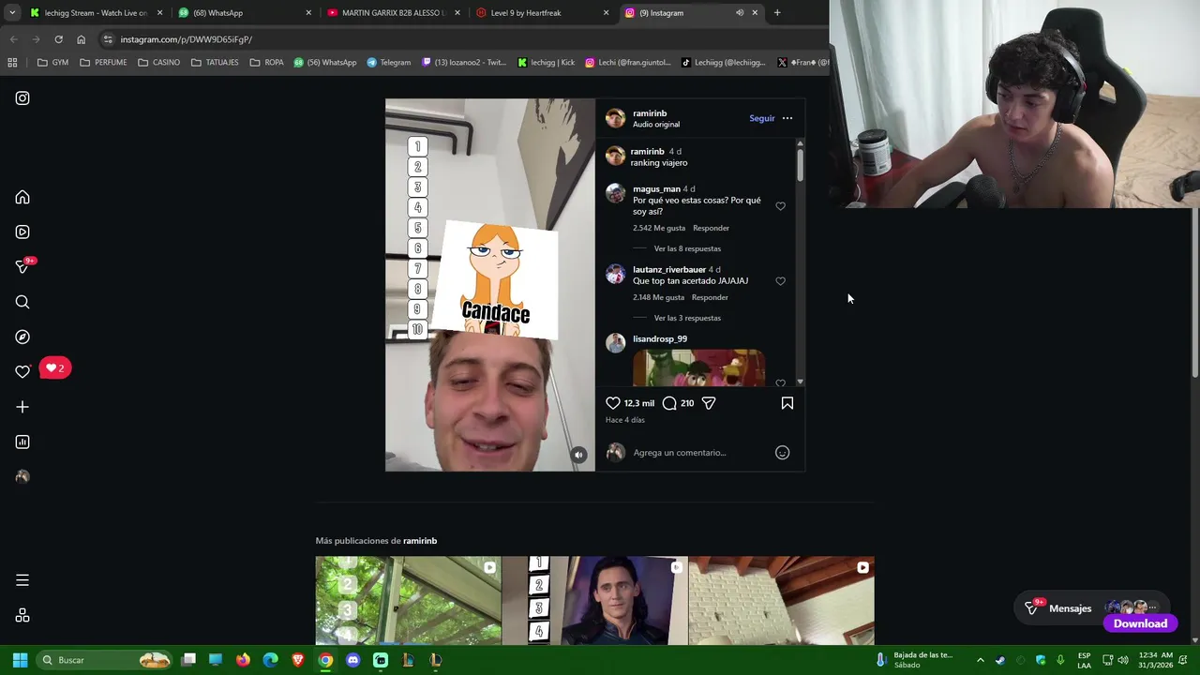Image resolution: width=1200 pixels, height=675 pixels.
Task: Open lisandrosp_99 profile username
Action: tap(660, 339)
